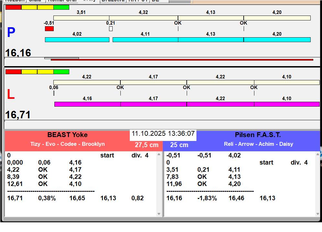
Task: Click the 16,16 total time in lane P
Action: click(x=18, y=53)
